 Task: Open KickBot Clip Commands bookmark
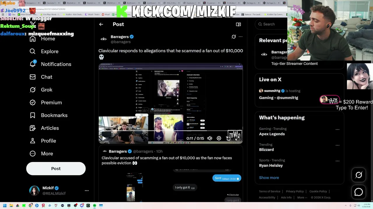[274, 14]
